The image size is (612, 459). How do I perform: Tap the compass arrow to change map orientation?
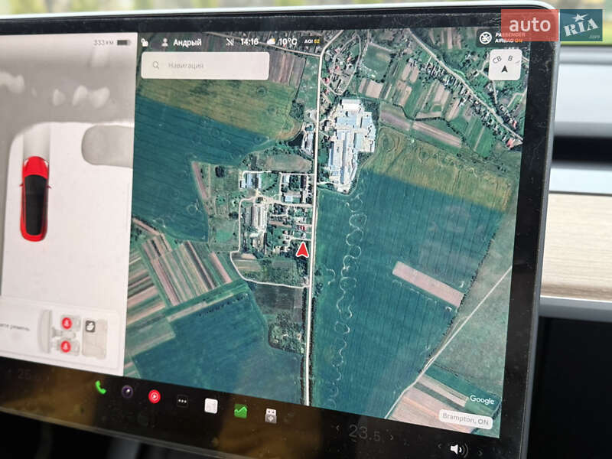tap(505, 67)
